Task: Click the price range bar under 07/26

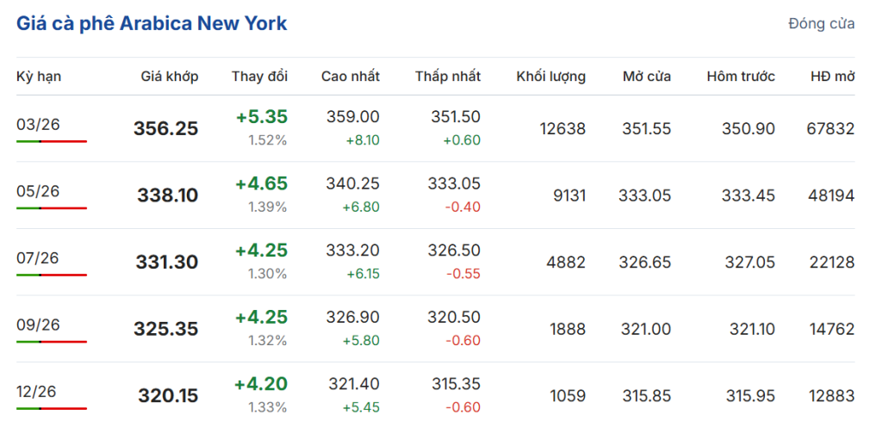Action: point(52,275)
